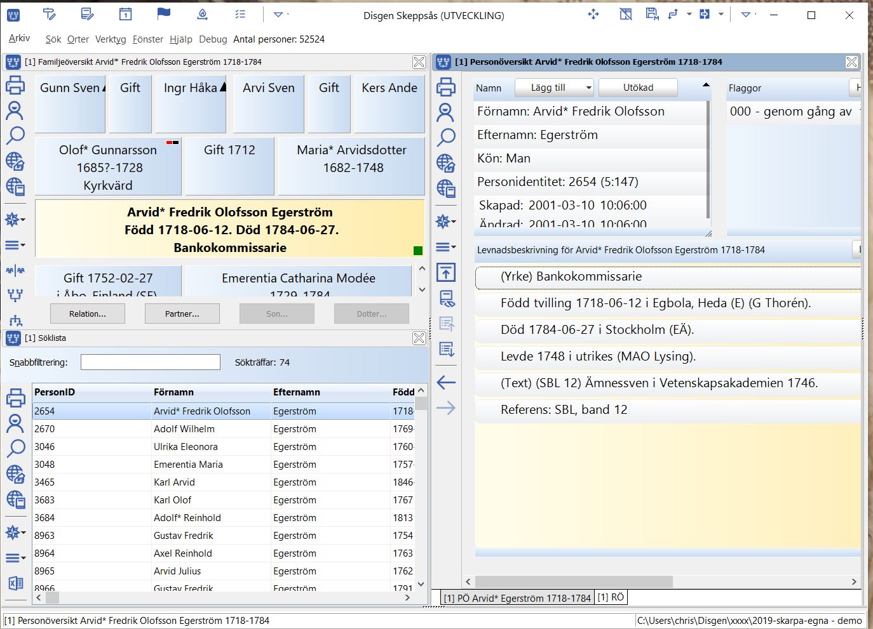Click the magnifier icon in the Familjeöversikt sidebar
This screenshot has height=629, width=873.
(x=15, y=135)
